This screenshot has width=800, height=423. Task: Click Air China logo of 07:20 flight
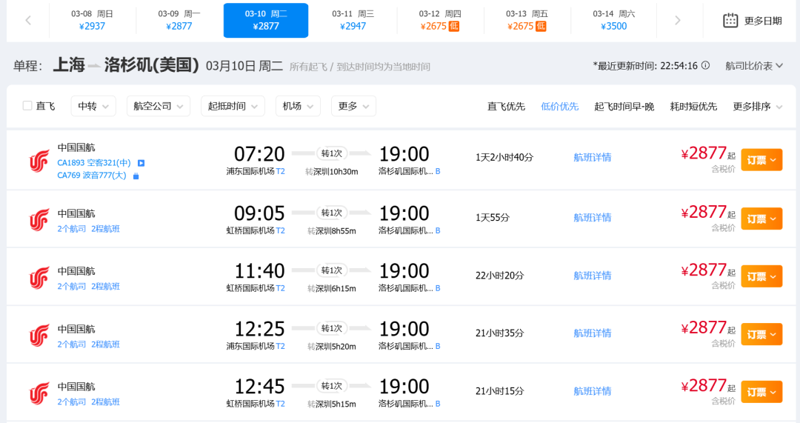tap(39, 160)
